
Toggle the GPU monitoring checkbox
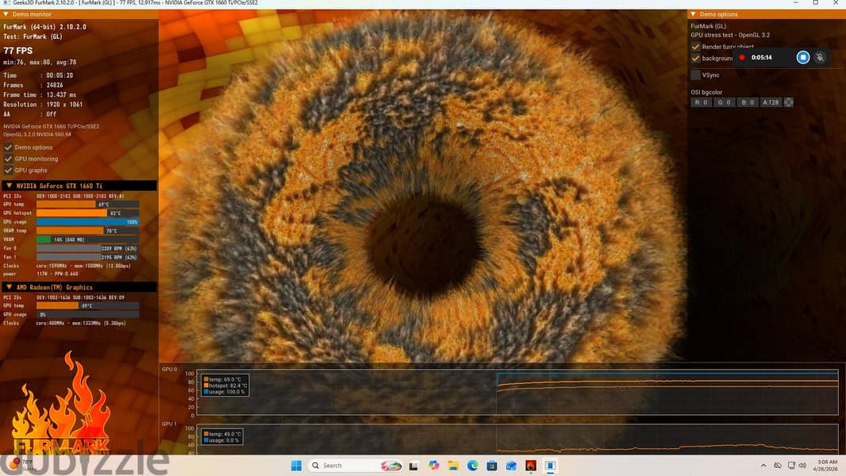click(x=8, y=159)
